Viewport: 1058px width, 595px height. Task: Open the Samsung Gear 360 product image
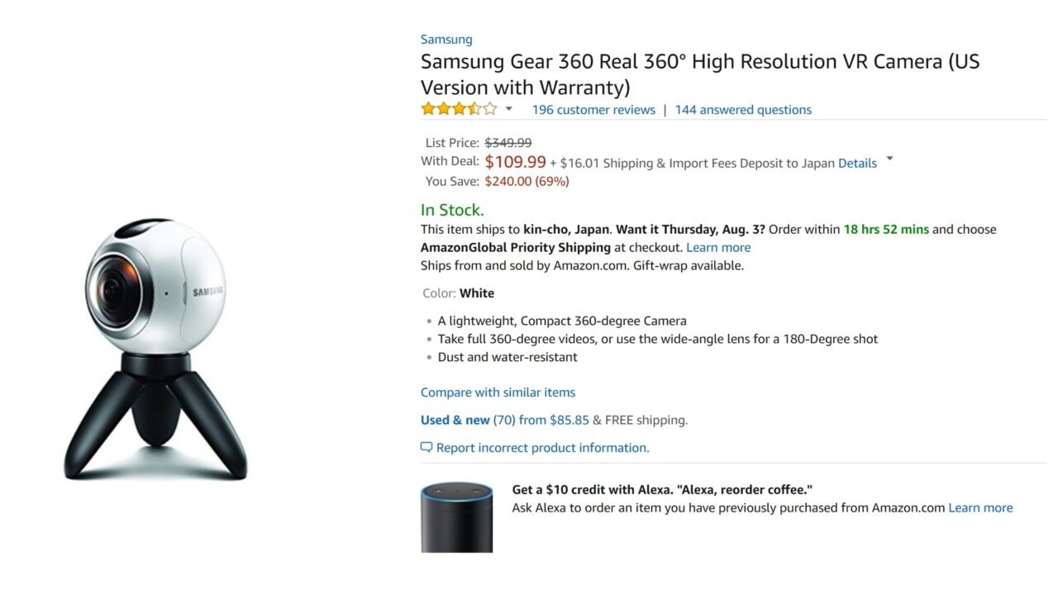(x=155, y=349)
